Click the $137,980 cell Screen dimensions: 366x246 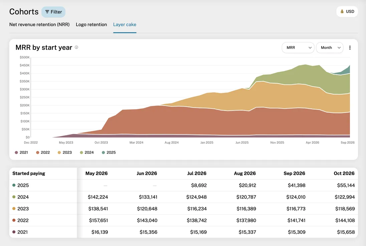tap(246, 220)
